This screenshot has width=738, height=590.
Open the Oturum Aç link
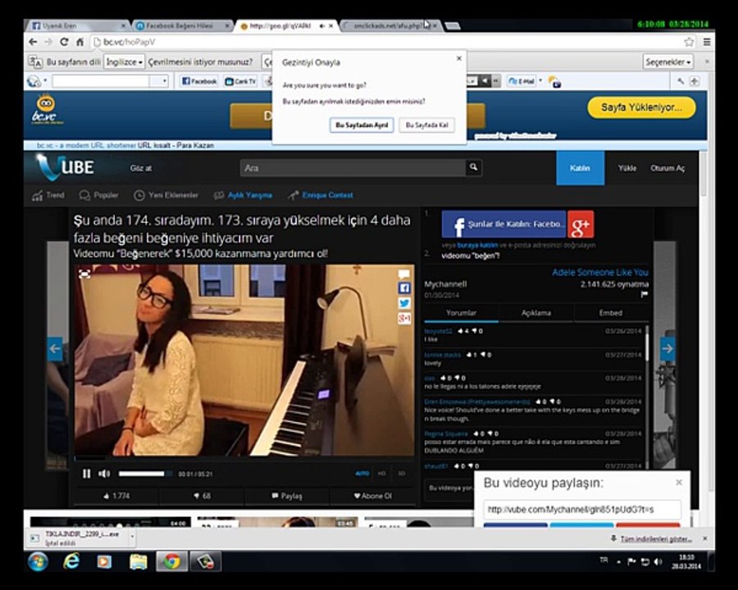[x=667, y=168]
